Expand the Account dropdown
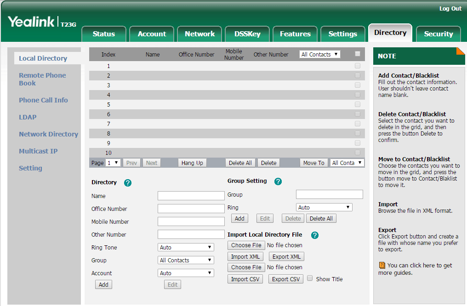Screen dimensions: 467x306 point(186,273)
